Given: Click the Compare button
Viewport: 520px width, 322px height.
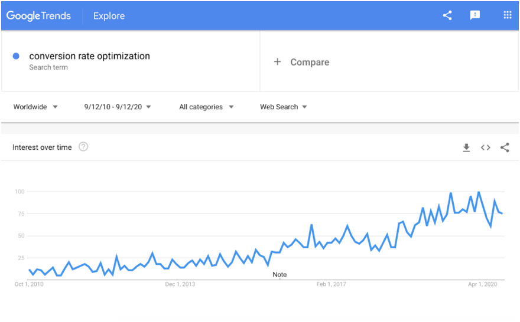Looking at the screenshot, I should pos(310,62).
